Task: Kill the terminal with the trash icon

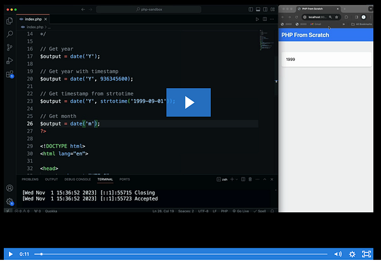Action: [250, 179]
